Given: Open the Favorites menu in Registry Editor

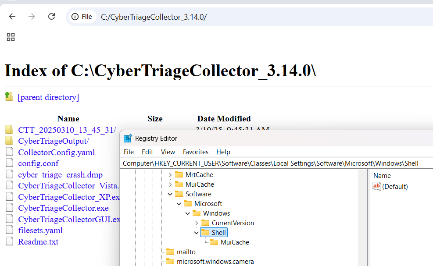Looking at the screenshot, I should (196, 152).
